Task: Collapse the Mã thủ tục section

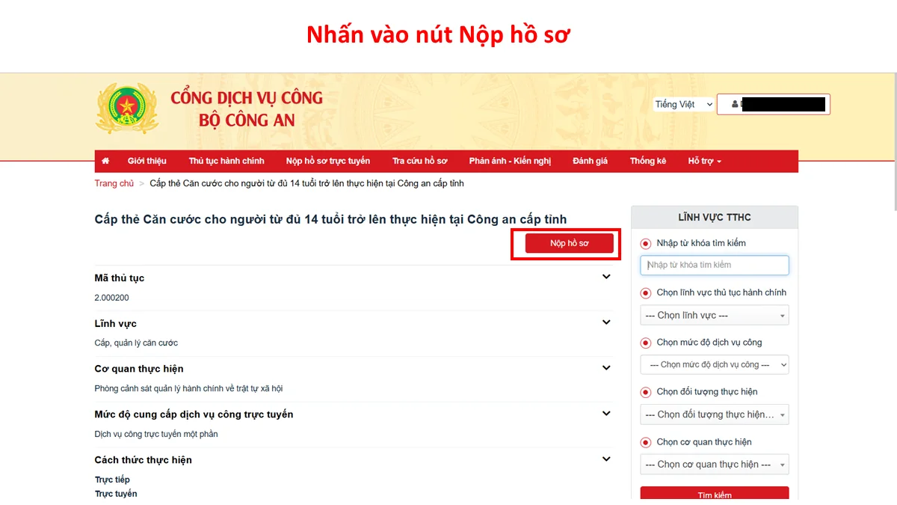Action: pyautogui.click(x=606, y=277)
